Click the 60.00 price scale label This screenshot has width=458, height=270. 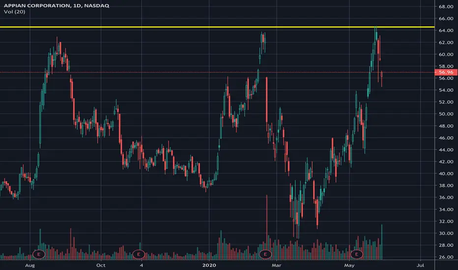point(446,54)
